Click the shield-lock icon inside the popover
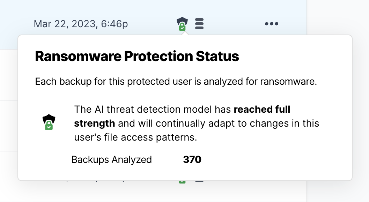 [x=49, y=122]
